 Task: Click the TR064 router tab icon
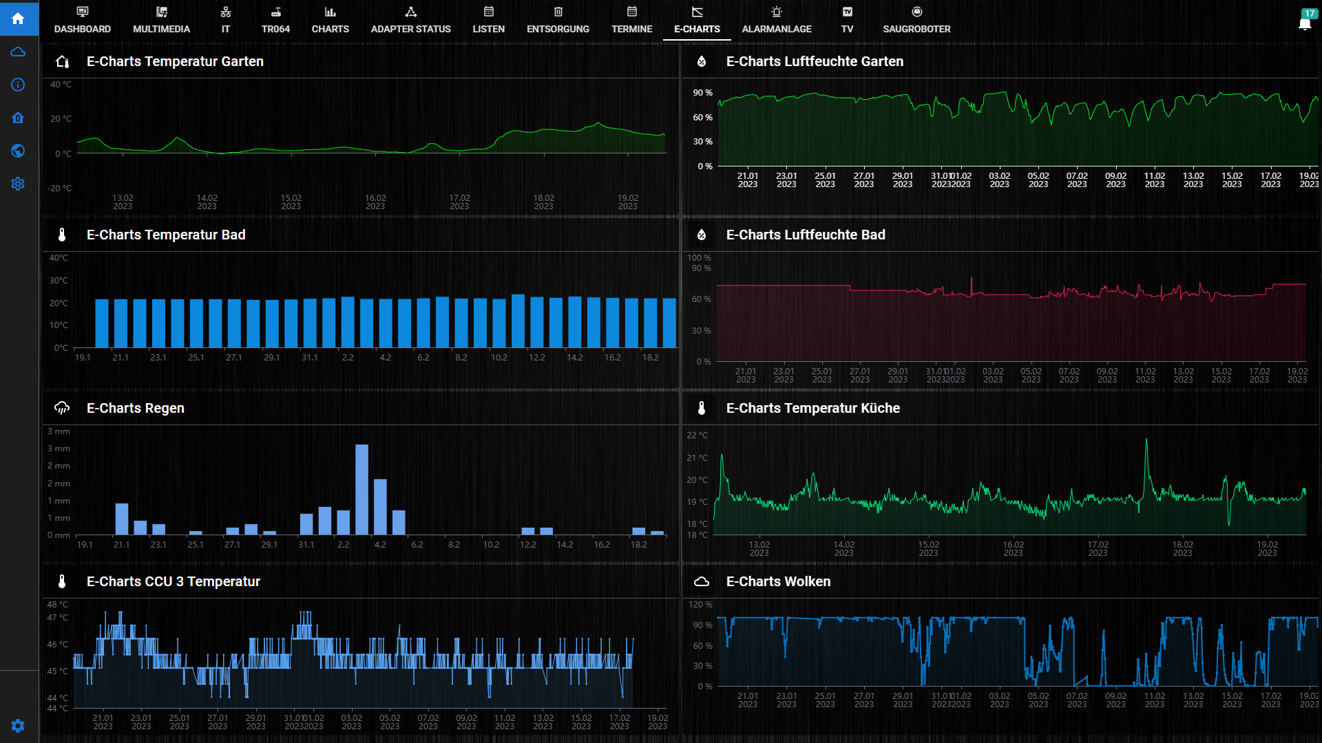pyautogui.click(x=275, y=12)
